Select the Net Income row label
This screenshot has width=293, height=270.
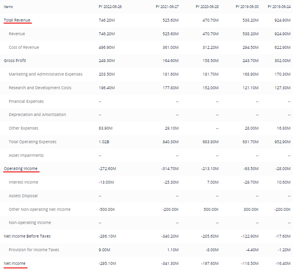pyautogui.click(x=15, y=263)
